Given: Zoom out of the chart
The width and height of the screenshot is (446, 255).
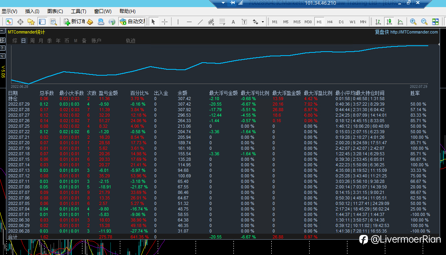Looking at the screenshot, I should click(424, 22).
